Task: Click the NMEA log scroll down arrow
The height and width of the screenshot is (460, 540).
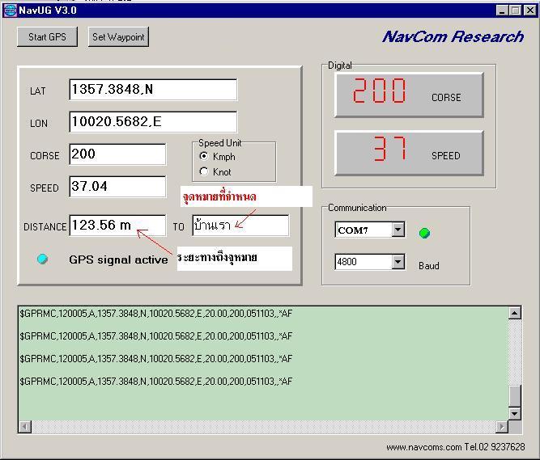Action: [515, 413]
